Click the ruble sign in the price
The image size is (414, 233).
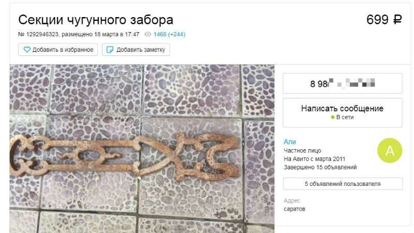397,20
